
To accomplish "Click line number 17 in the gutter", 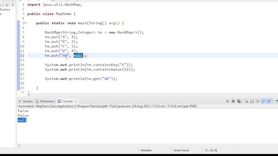I will point(22,79).
